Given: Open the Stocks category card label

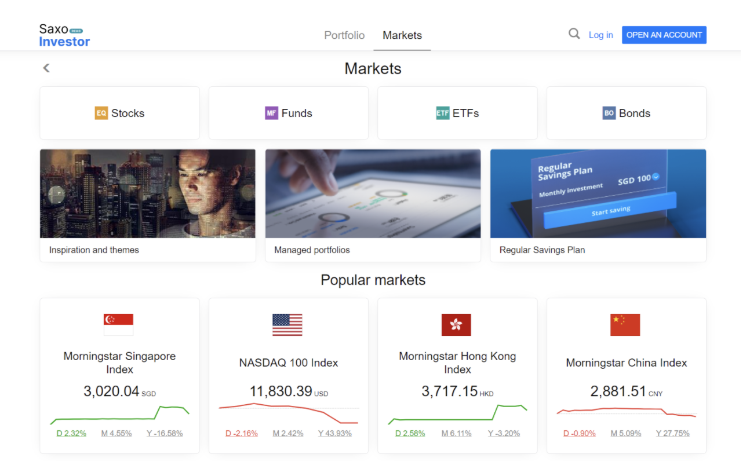Looking at the screenshot, I should click(128, 113).
